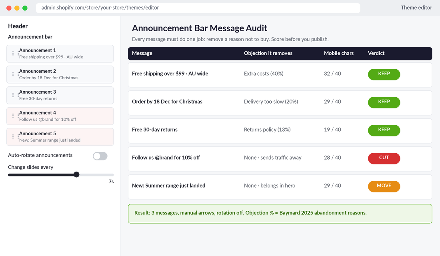Click 'Free 30-day returns' message cell

click(x=155, y=130)
